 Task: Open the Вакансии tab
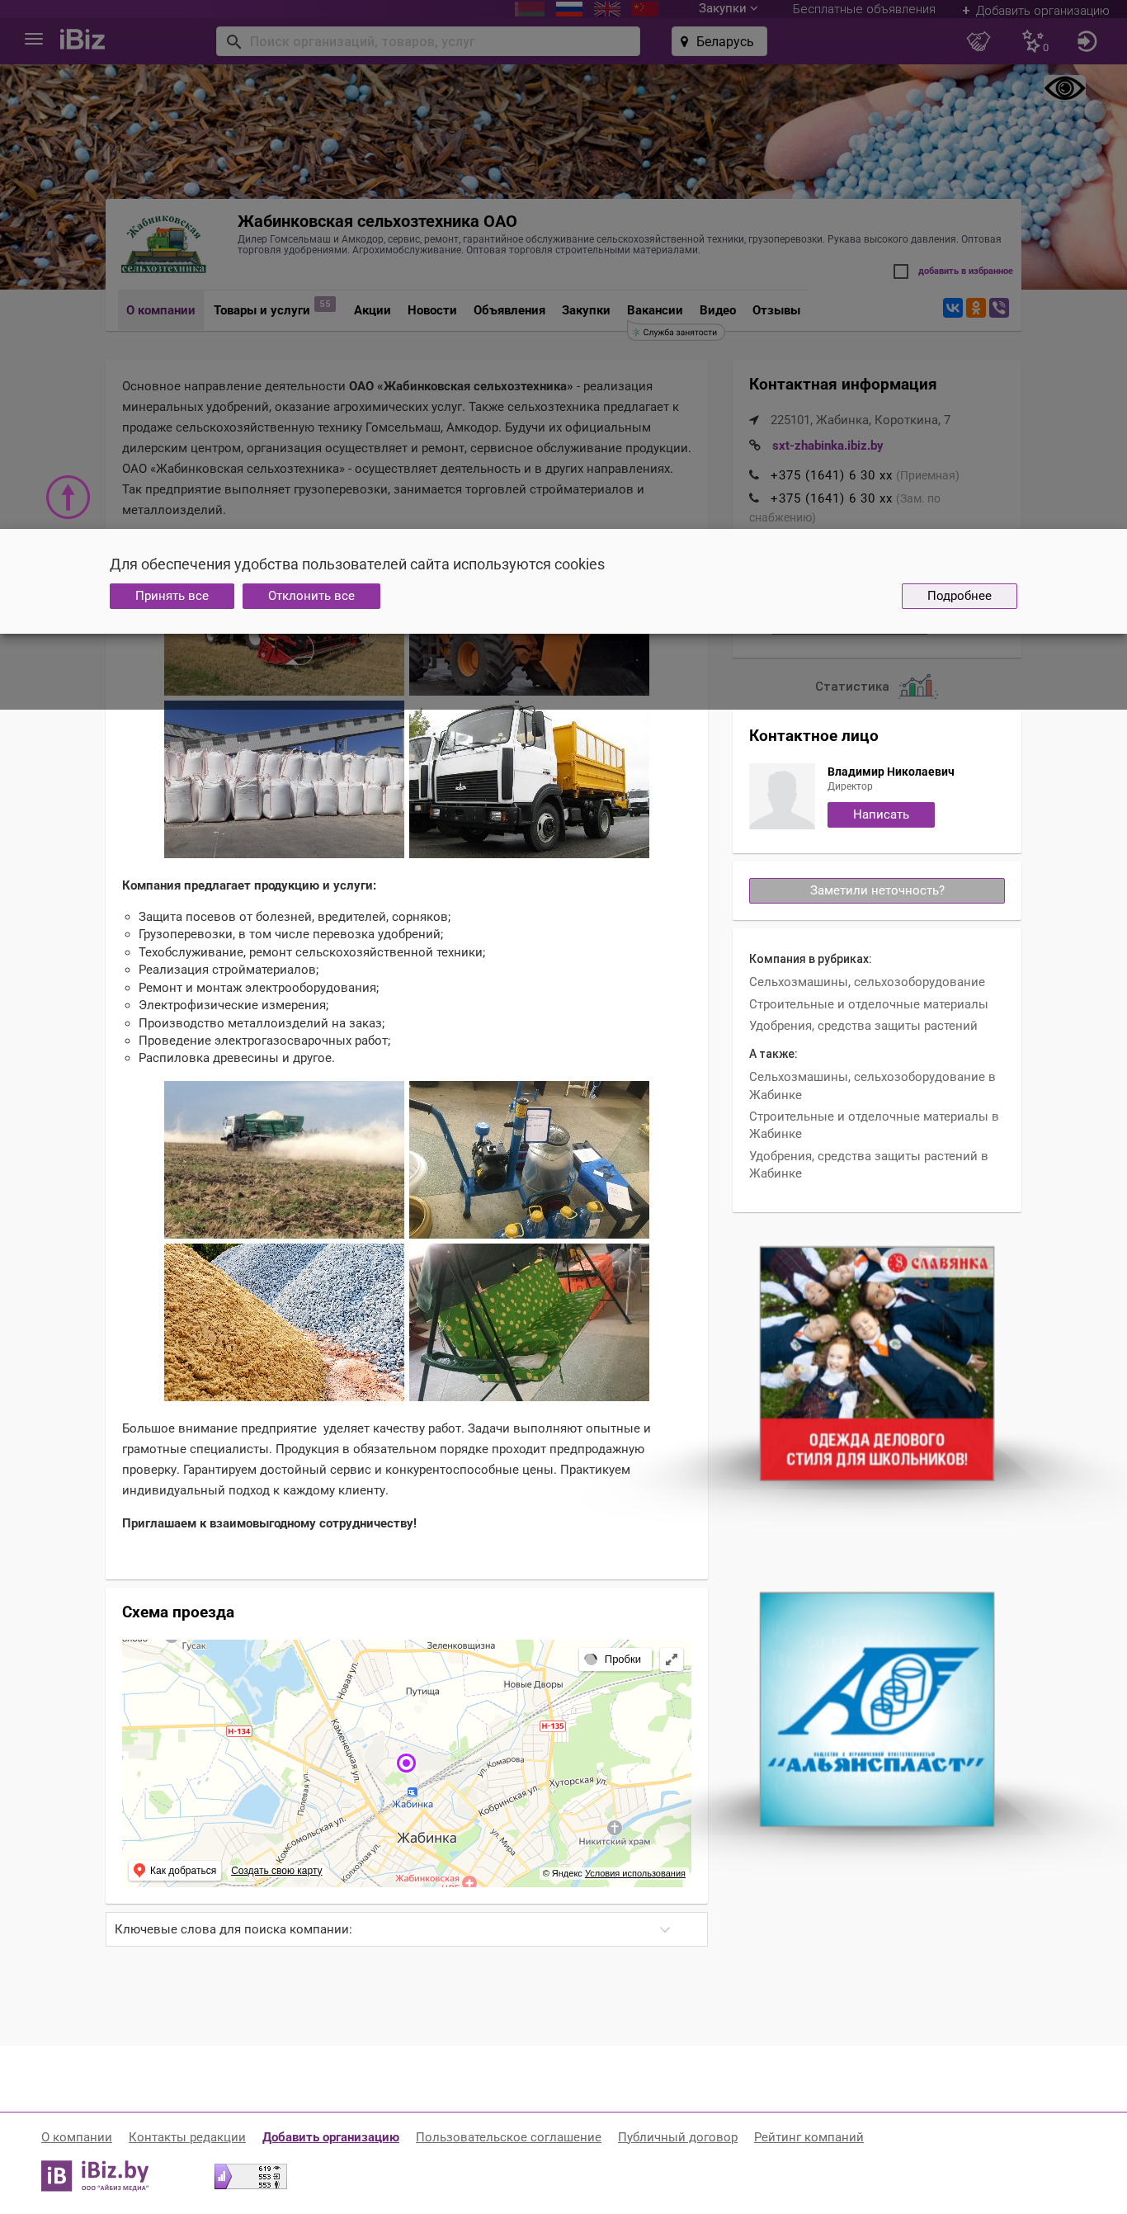click(x=654, y=310)
